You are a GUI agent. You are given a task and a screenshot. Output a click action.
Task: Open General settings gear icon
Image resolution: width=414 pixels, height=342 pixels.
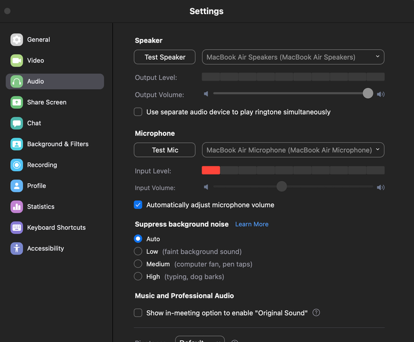pyautogui.click(x=17, y=40)
